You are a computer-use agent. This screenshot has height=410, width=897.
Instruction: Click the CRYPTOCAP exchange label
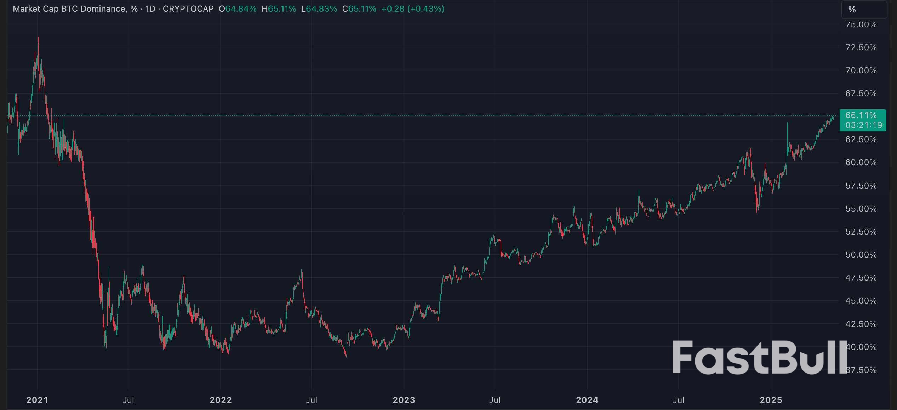pyautogui.click(x=188, y=9)
